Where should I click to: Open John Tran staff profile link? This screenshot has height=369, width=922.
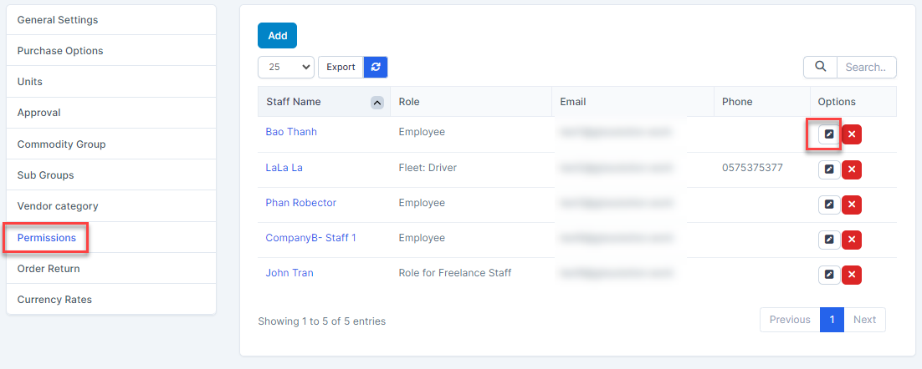click(289, 273)
